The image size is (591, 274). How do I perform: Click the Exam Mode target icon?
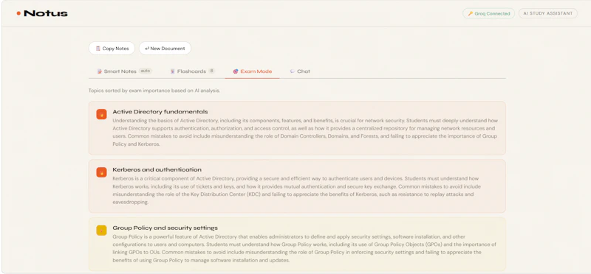pyautogui.click(x=236, y=71)
